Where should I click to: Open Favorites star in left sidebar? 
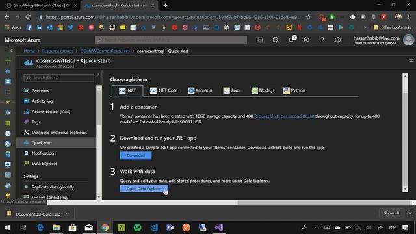[x=8, y=102]
